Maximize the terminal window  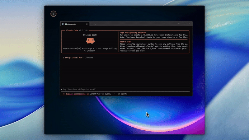pyautogui.click(x=184, y=24)
